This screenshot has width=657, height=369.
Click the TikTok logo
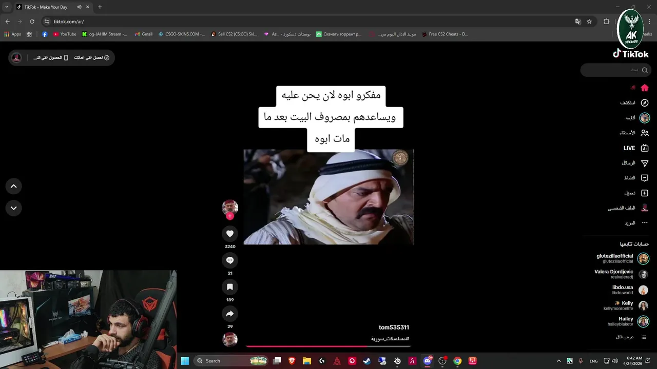(631, 53)
